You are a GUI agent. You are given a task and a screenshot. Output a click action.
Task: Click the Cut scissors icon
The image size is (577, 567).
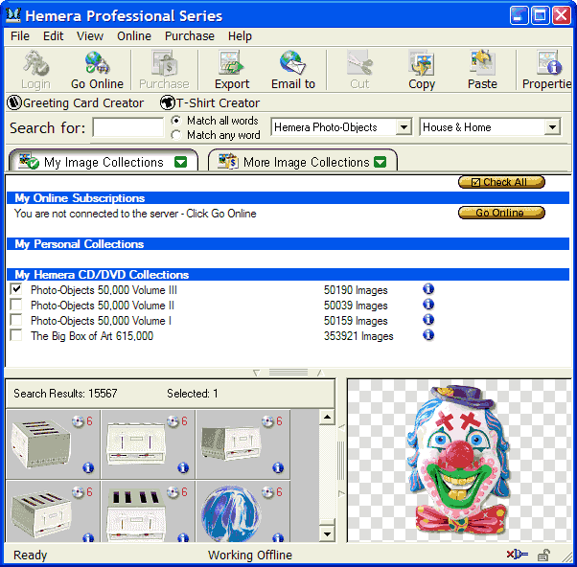[359, 63]
